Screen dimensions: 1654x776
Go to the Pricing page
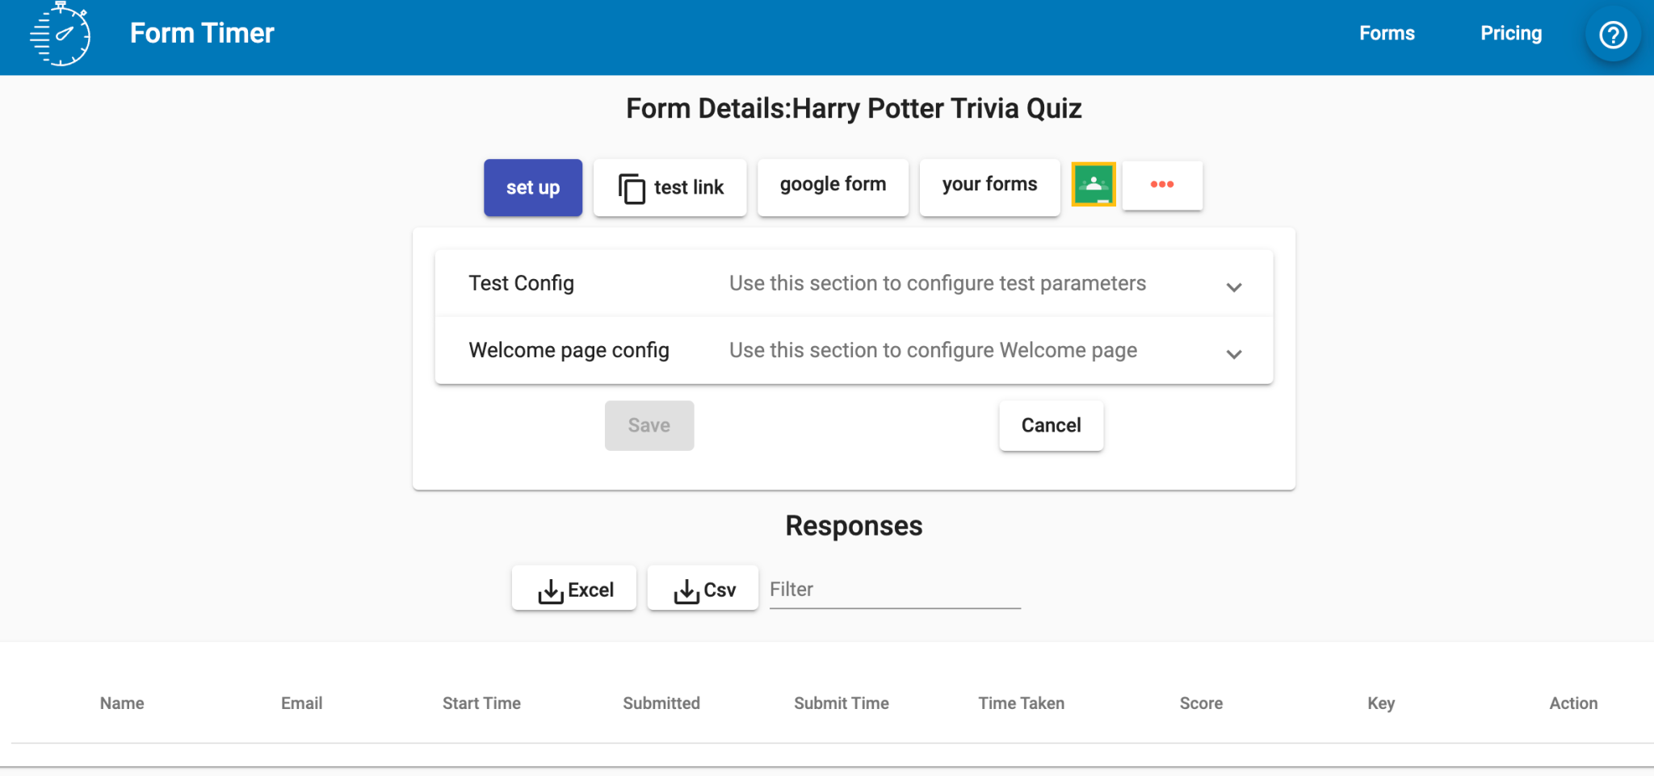tap(1510, 34)
